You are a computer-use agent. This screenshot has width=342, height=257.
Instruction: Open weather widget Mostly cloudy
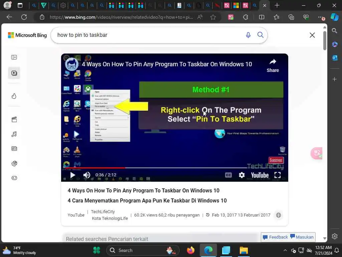pos(19,250)
